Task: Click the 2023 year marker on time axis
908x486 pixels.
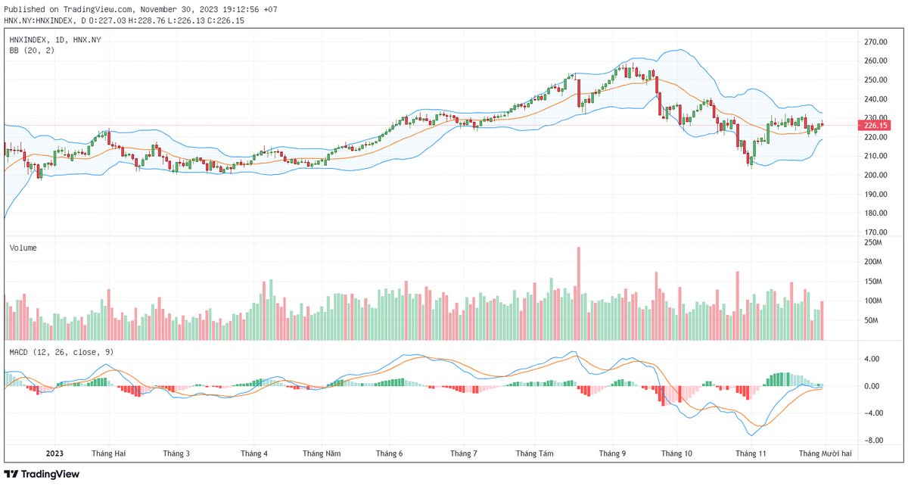Action: point(54,453)
